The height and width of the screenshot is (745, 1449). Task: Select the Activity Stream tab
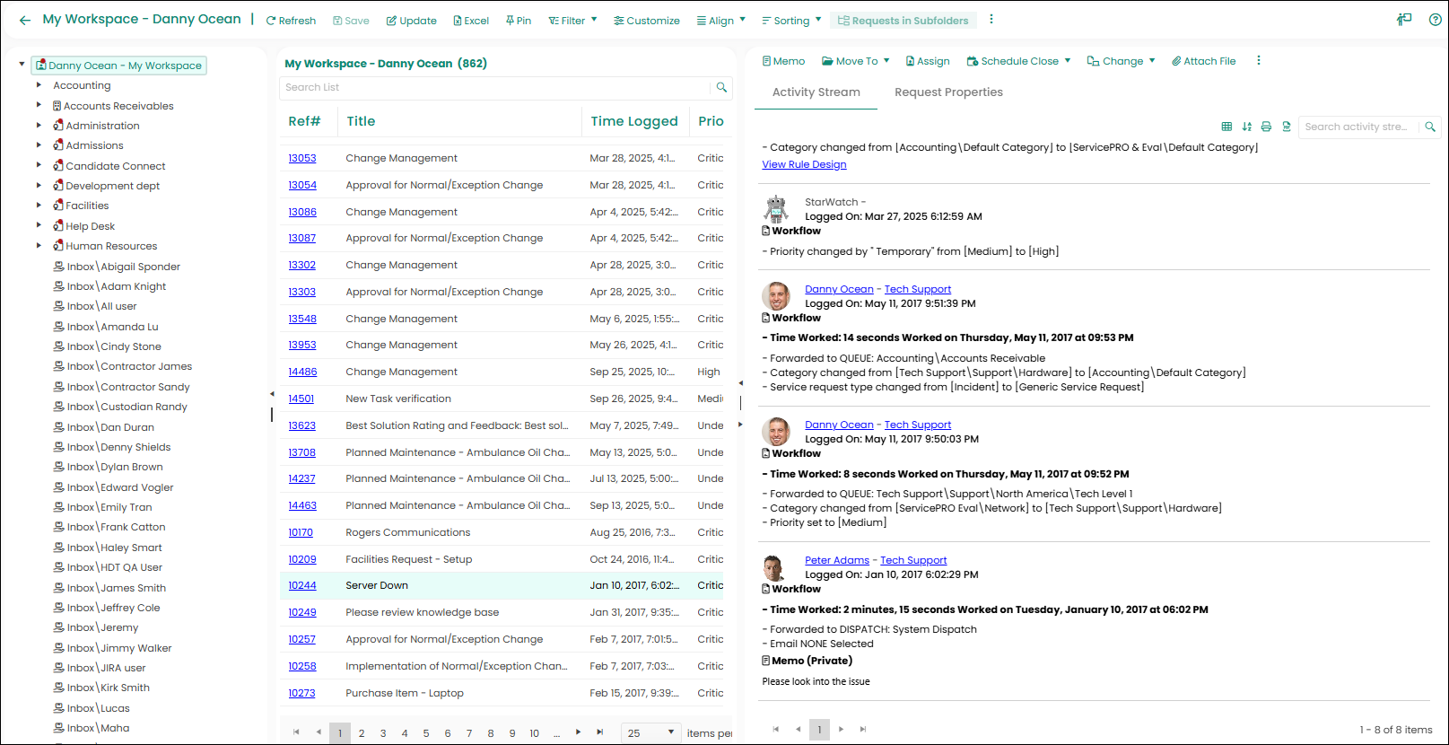point(816,92)
